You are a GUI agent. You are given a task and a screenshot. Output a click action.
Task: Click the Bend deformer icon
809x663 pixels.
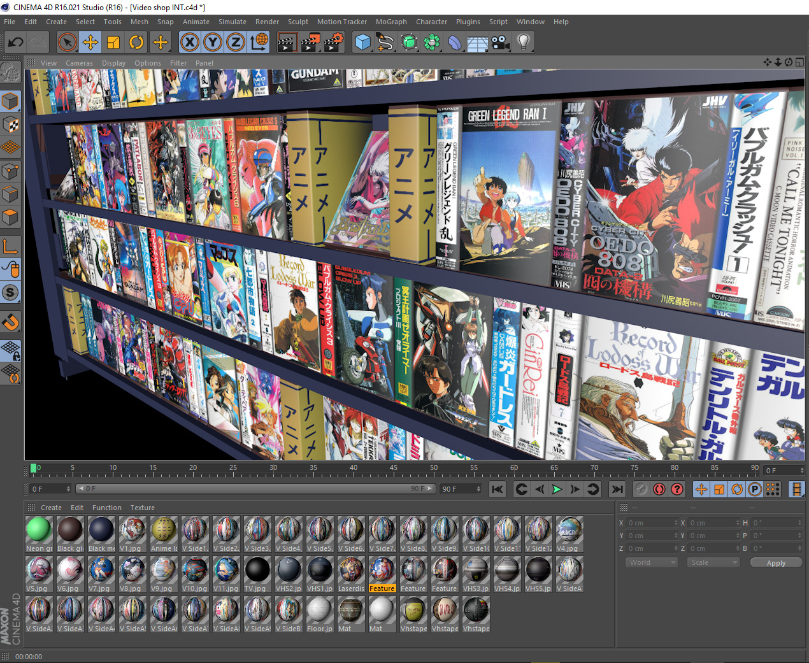point(455,43)
